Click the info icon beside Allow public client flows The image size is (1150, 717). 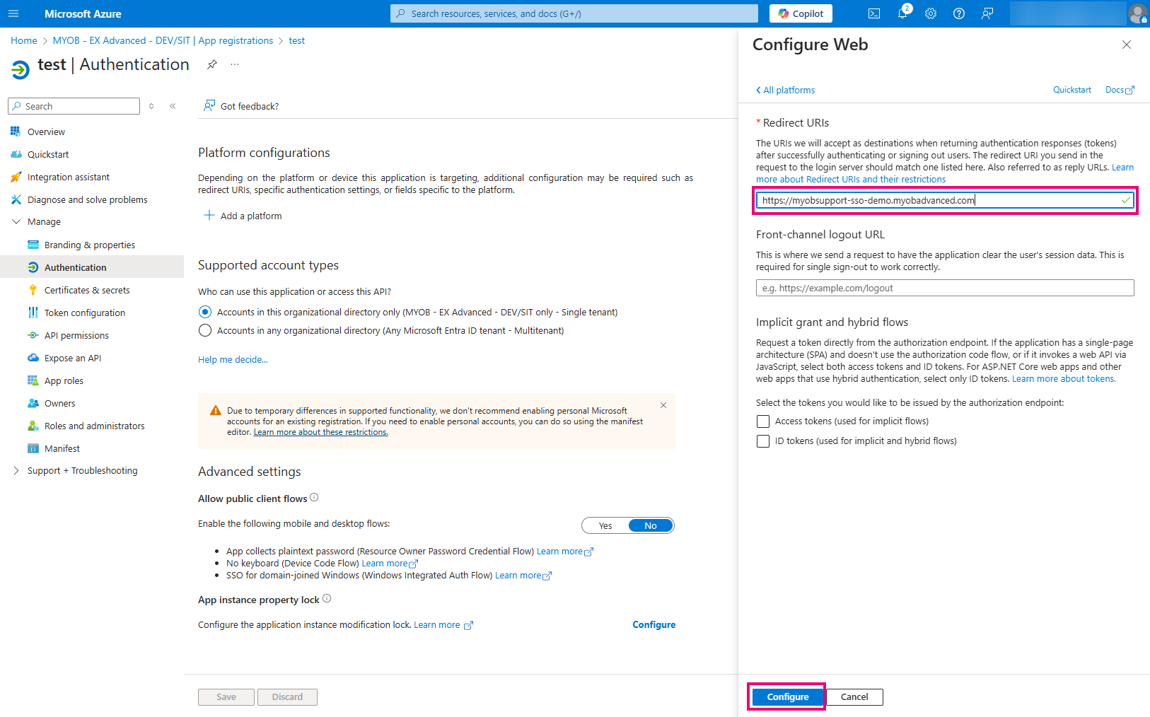(x=314, y=498)
